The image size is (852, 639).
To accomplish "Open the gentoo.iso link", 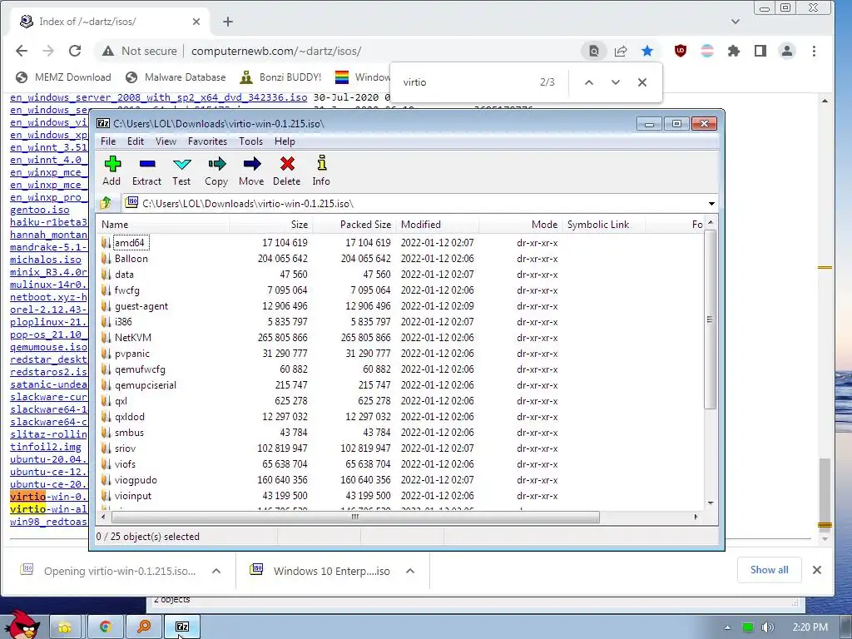I will (40, 210).
